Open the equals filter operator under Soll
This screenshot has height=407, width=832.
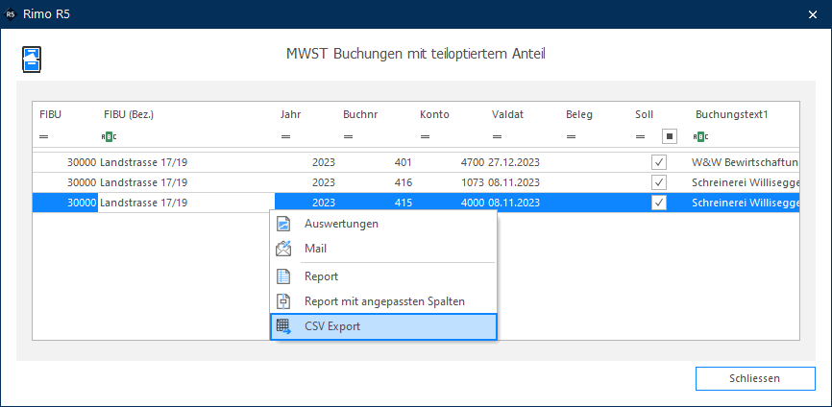pos(640,137)
